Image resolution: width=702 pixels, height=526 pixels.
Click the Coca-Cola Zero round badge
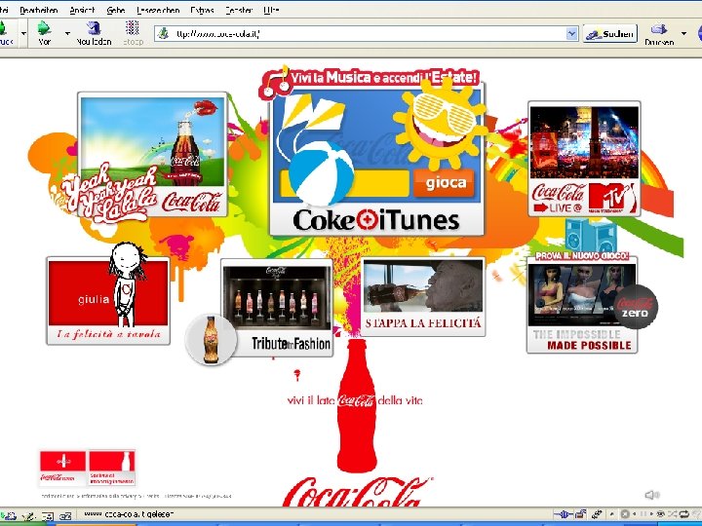636,307
